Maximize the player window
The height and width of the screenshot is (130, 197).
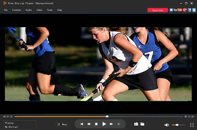coord(186,3)
